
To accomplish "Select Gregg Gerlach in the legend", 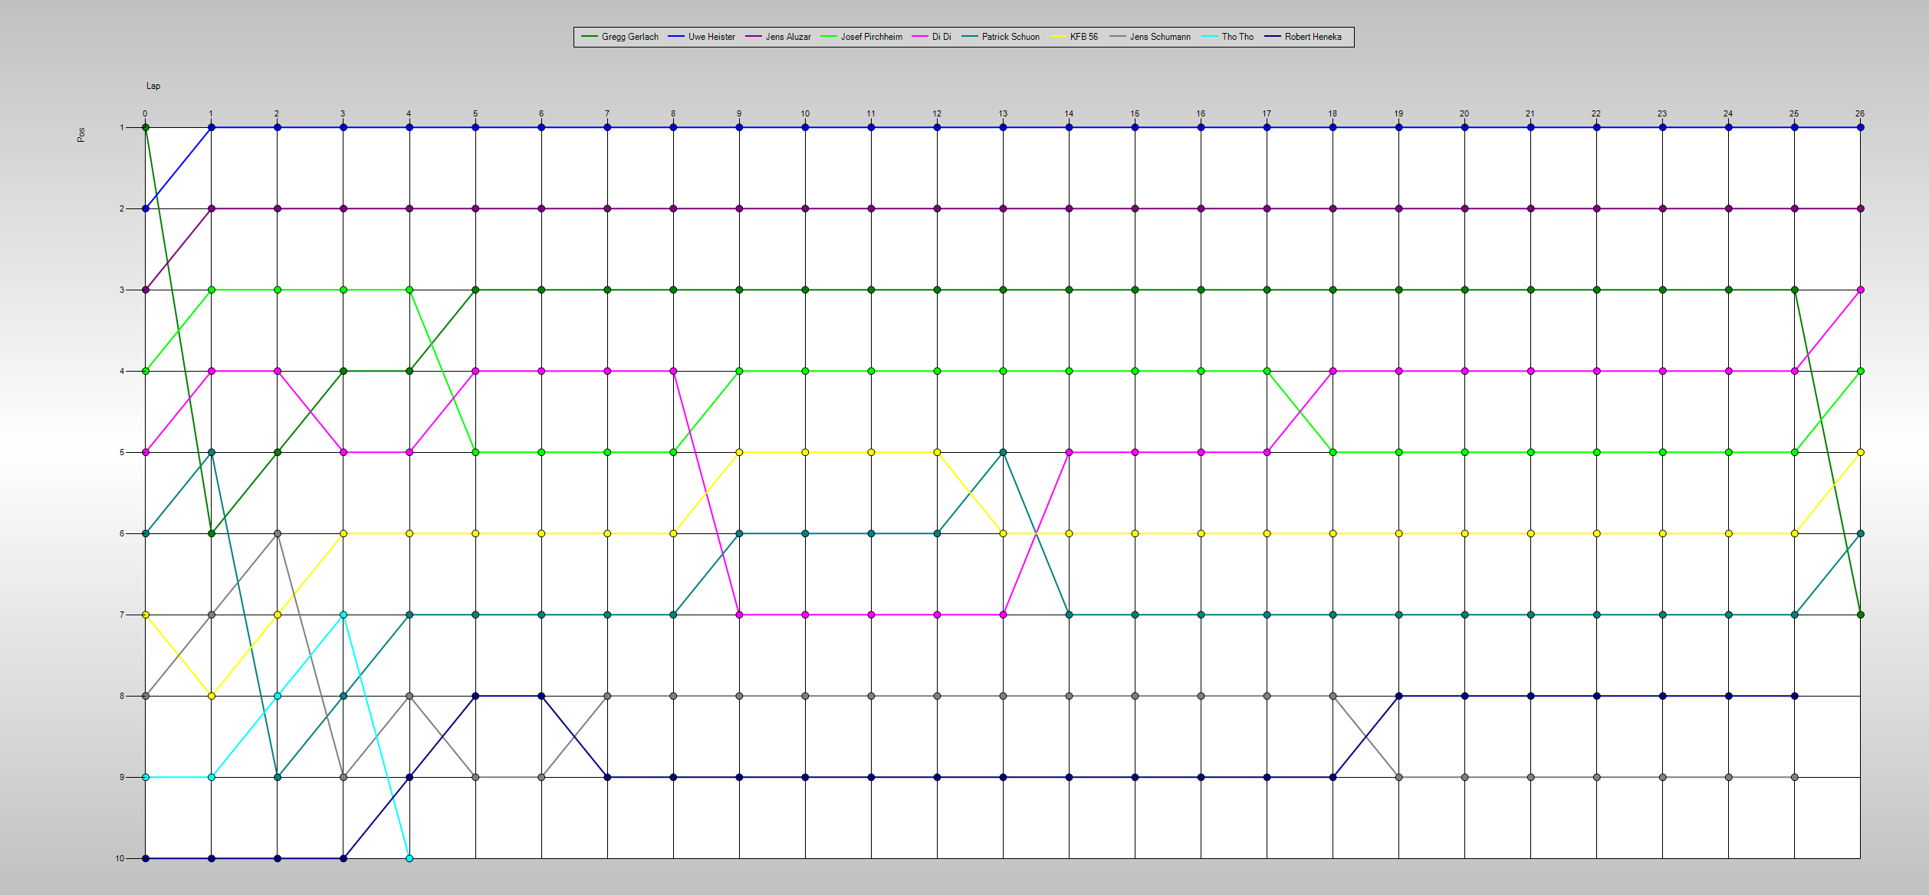I will pos(620,37).
